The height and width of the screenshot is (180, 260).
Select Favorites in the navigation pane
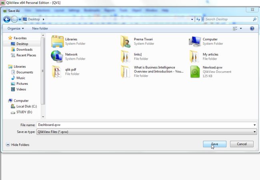pos(18,38)
